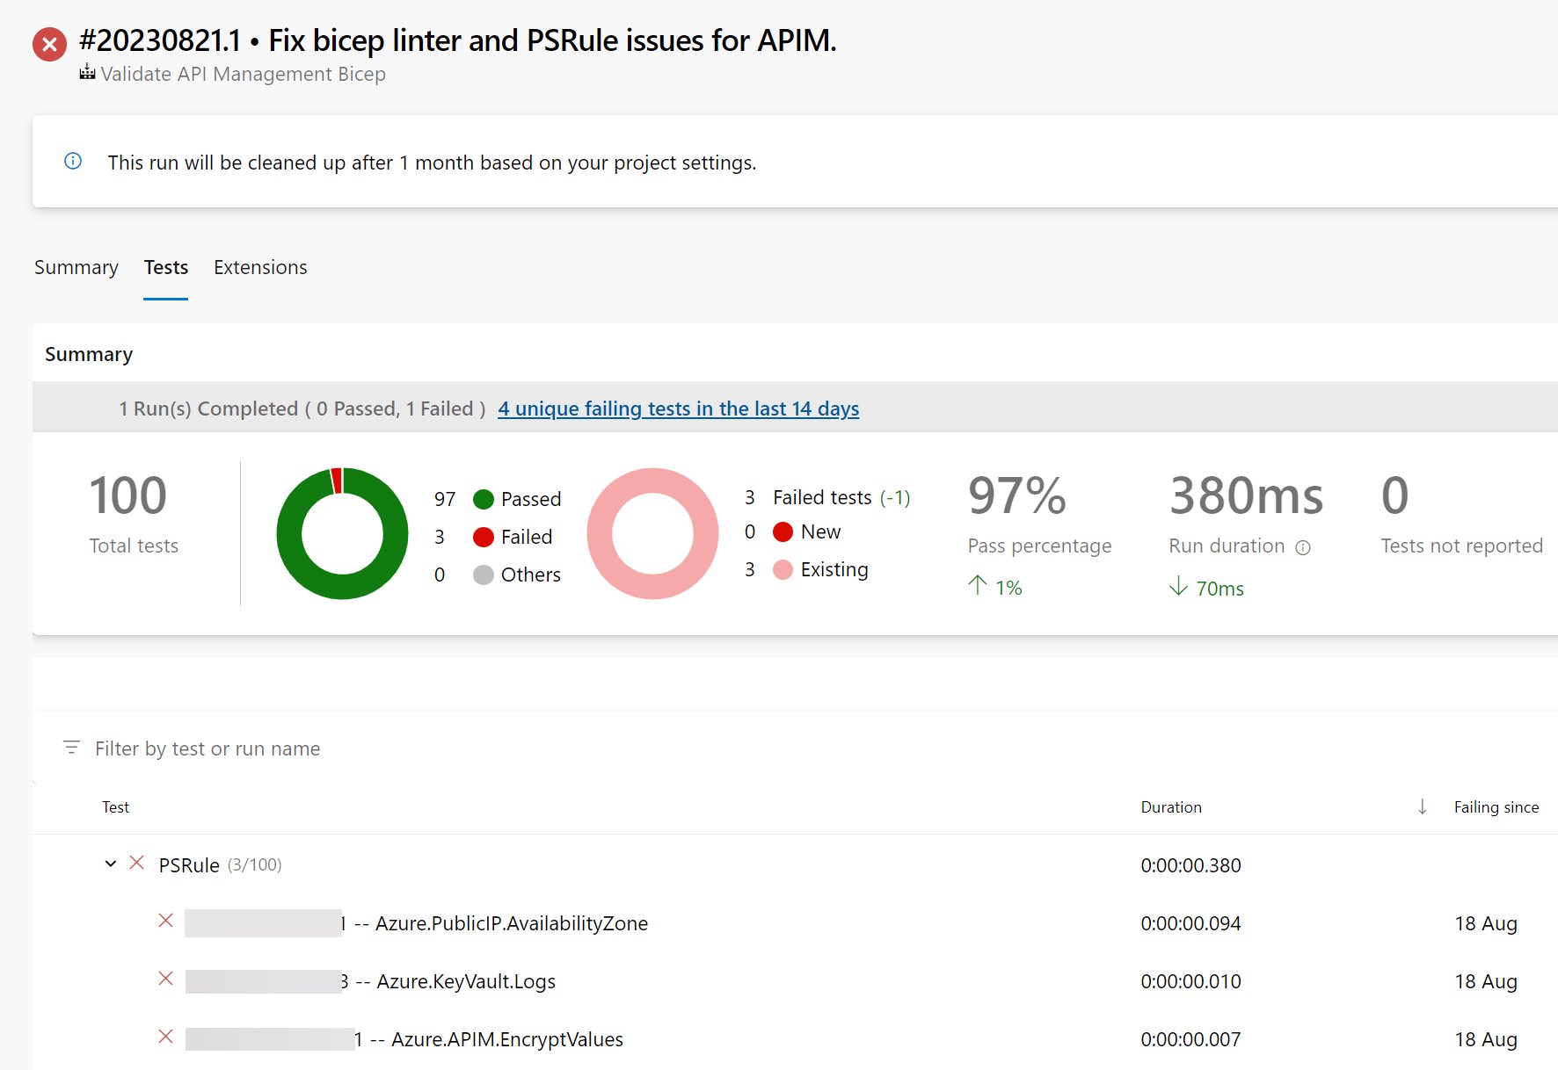Click the Run duration info icon

point(1303,547)
